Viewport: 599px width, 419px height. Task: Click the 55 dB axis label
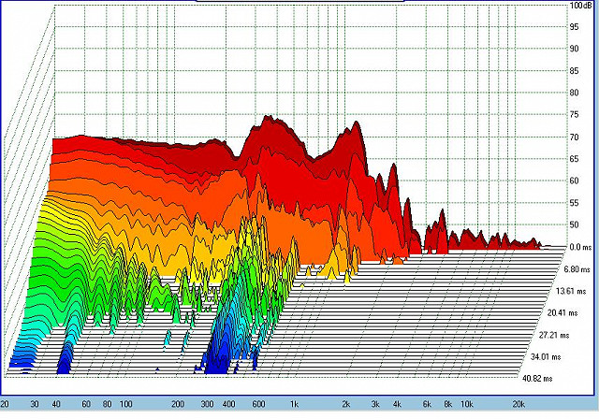click(x=574, y=203)
